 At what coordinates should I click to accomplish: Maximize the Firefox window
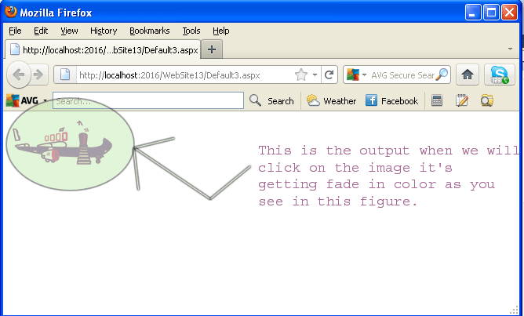491,13
